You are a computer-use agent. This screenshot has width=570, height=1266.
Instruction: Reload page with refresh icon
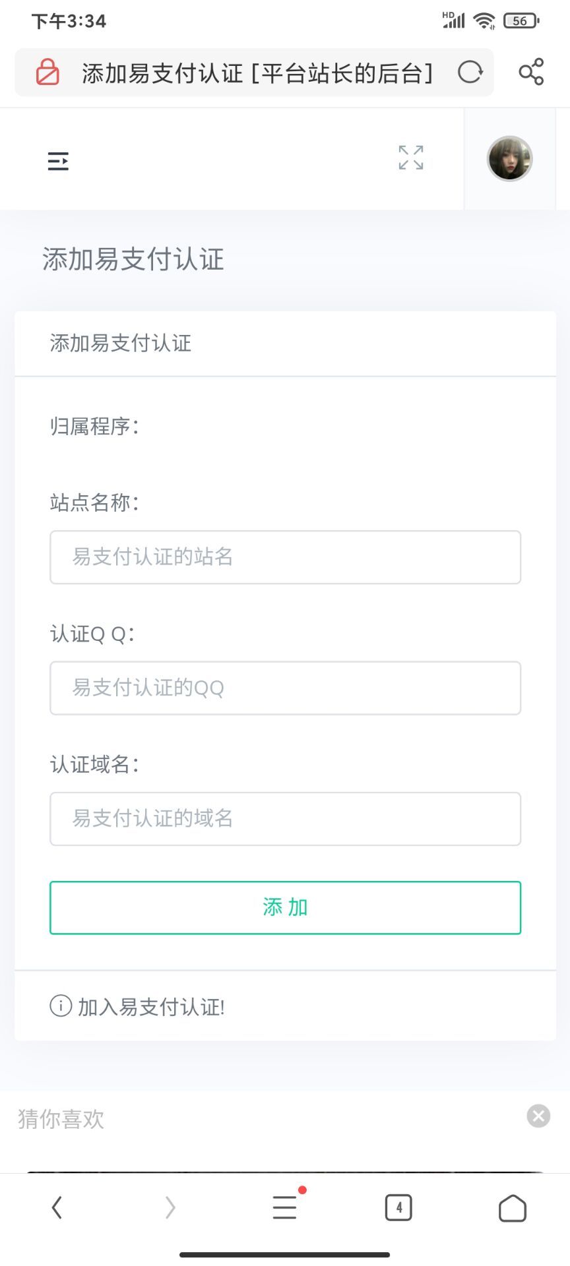click(470, 73)
